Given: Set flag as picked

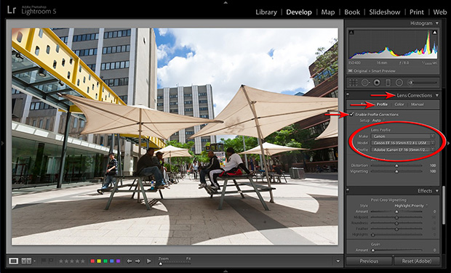Looking at the screenshot, I should point(44,261).
